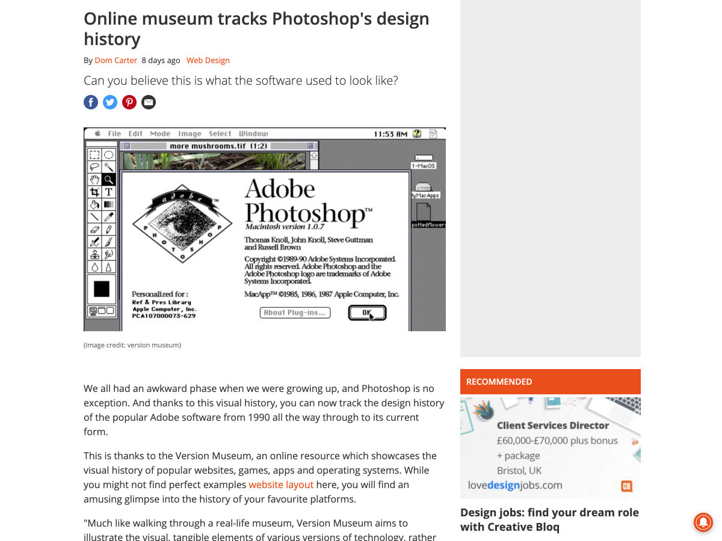Click the OK button in About dialog
This screenshot has width=722, height=541.
click(x=367, y=313)
